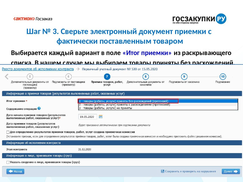243x182 pixels.
Task: Check Указать сведения о лице, принявшем товары
Action: (x=8, y=162)
